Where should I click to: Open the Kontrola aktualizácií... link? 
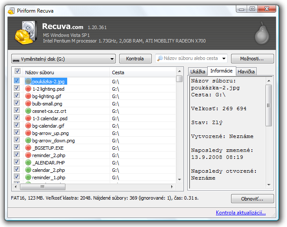click(241, 213)
